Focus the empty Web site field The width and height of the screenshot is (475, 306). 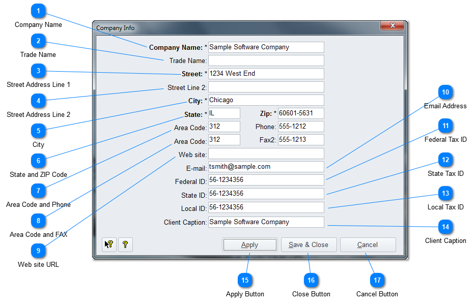click(266, 154)
